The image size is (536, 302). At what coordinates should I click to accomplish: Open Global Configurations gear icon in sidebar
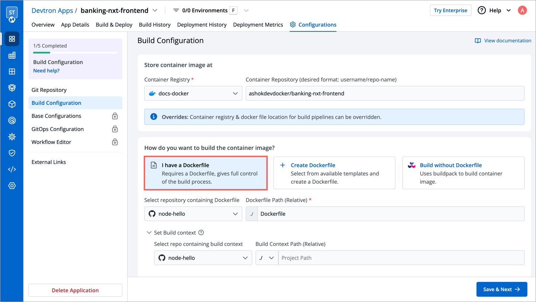[12, 186]
